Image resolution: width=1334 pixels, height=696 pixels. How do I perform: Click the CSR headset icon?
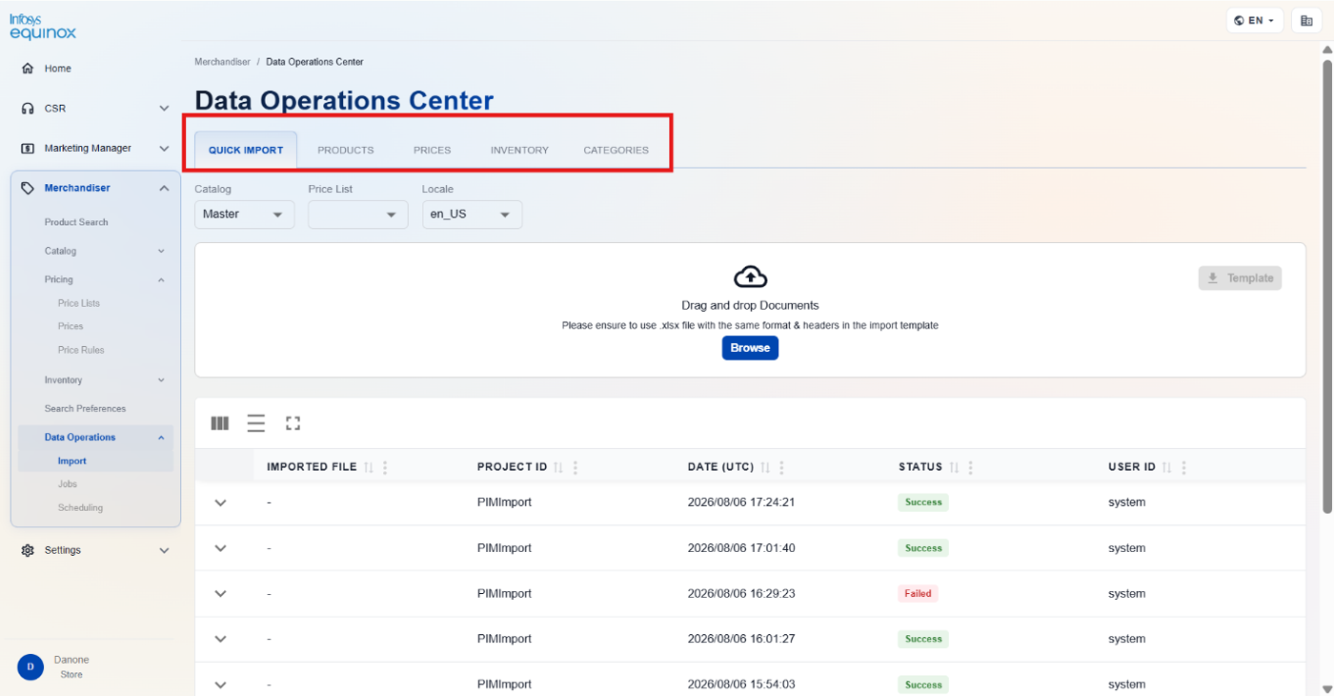pos(28,109)
